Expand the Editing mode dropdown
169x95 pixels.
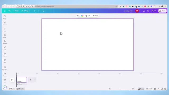[26, 11]
